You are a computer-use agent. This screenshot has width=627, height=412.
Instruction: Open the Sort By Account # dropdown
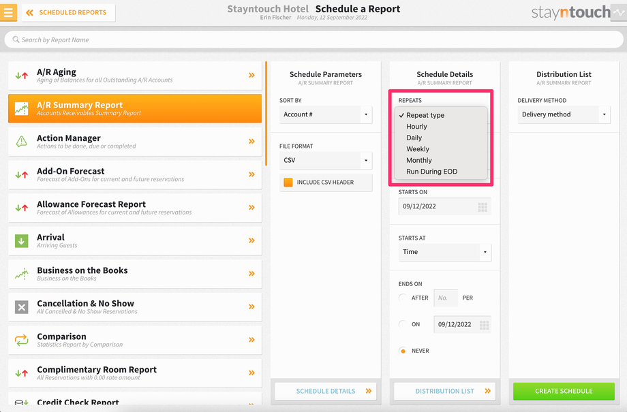326,114
